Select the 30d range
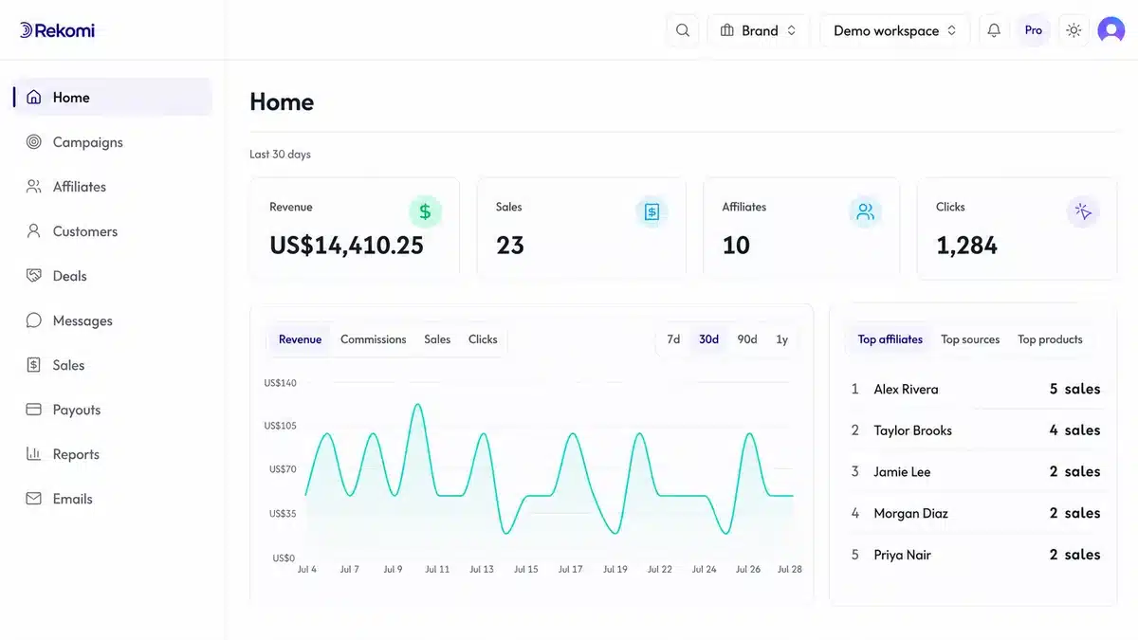Screen dimensions: 1138x640 (x=708, y=339)
